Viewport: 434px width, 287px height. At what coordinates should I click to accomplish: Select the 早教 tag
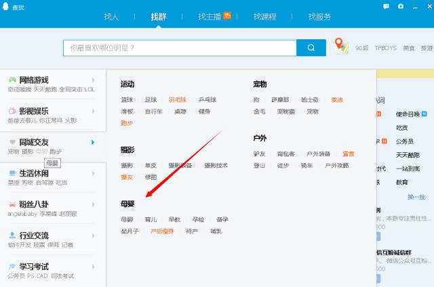pyautogui.click(x=175, y=219)
